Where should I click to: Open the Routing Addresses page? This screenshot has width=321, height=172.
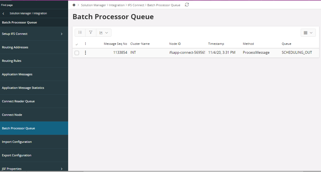tap(15, 47)
